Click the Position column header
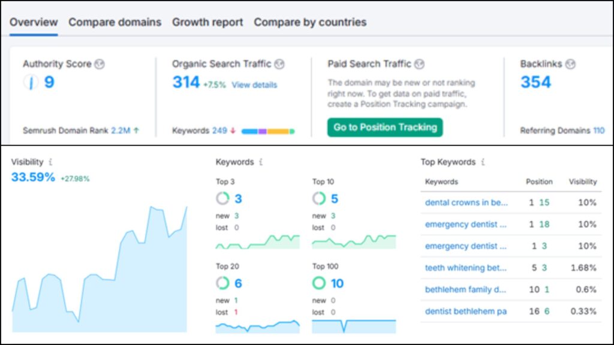The height and width of the screenshot is (345, 614). tap(539, 182)
